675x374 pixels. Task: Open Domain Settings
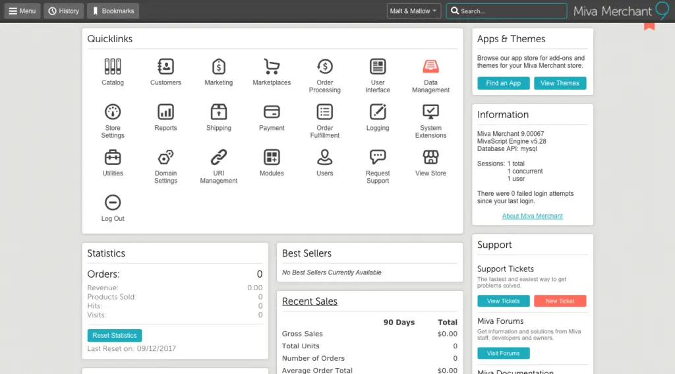pyautogui.click(x=165, y=166)
